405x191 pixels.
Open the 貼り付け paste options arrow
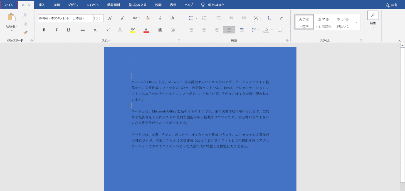point(12,31)
